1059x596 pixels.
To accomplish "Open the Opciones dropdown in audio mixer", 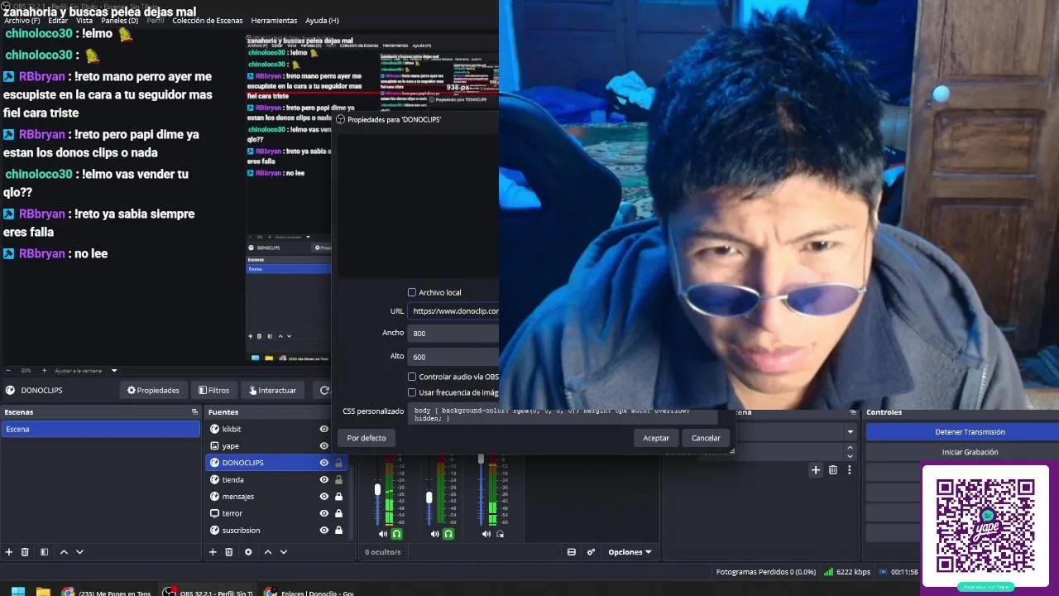I will [x=630, y=552].
